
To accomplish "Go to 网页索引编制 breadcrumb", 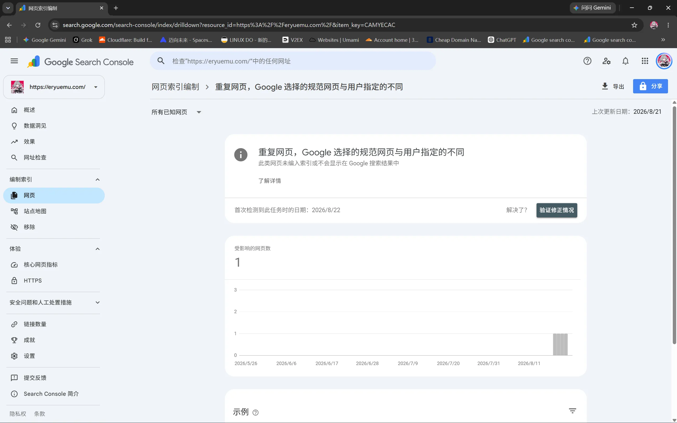I will click(175, 87).
